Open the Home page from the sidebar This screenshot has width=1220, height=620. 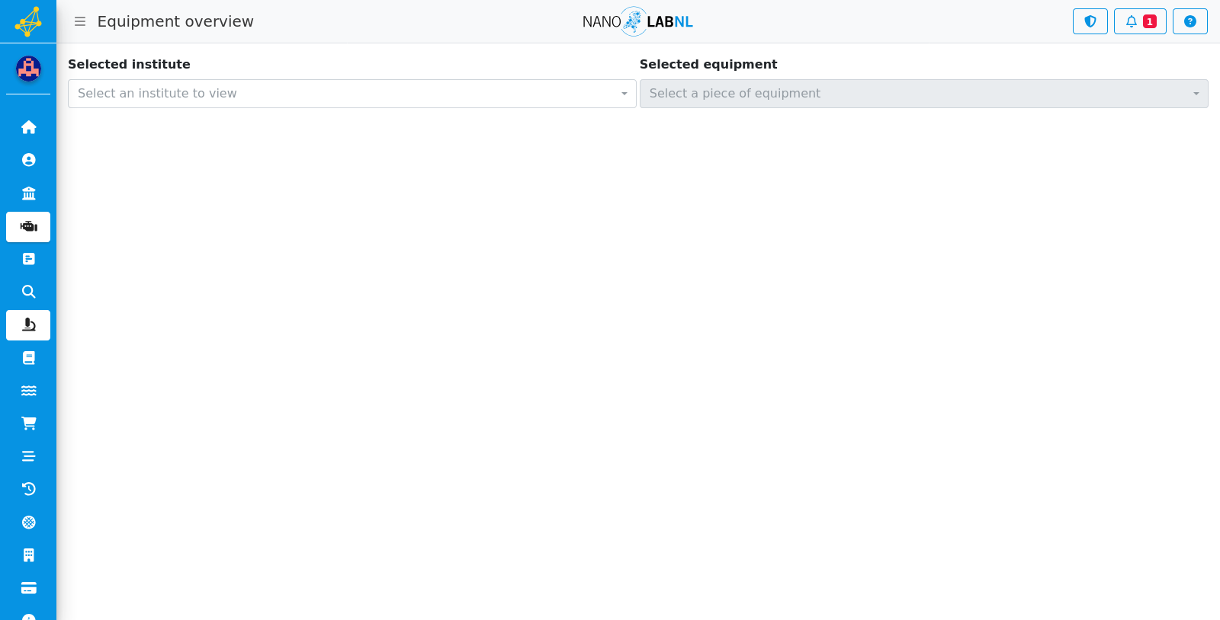[28, 127]
